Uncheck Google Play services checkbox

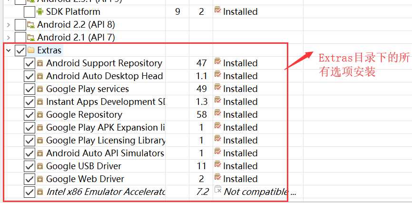click(x=29, y=89)
